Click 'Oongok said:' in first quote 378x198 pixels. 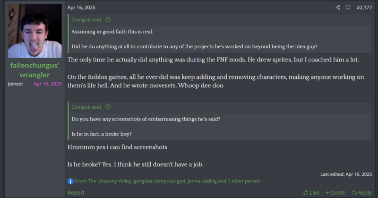click(x=87, y=20)
